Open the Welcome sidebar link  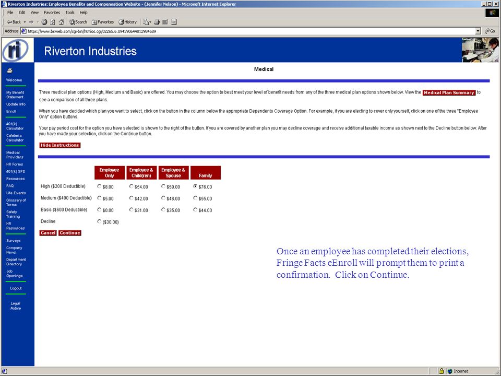click(x=14, y=80)
